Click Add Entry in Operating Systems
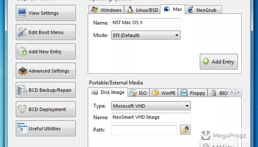The image size is (258, 147). tap(219, 62)
